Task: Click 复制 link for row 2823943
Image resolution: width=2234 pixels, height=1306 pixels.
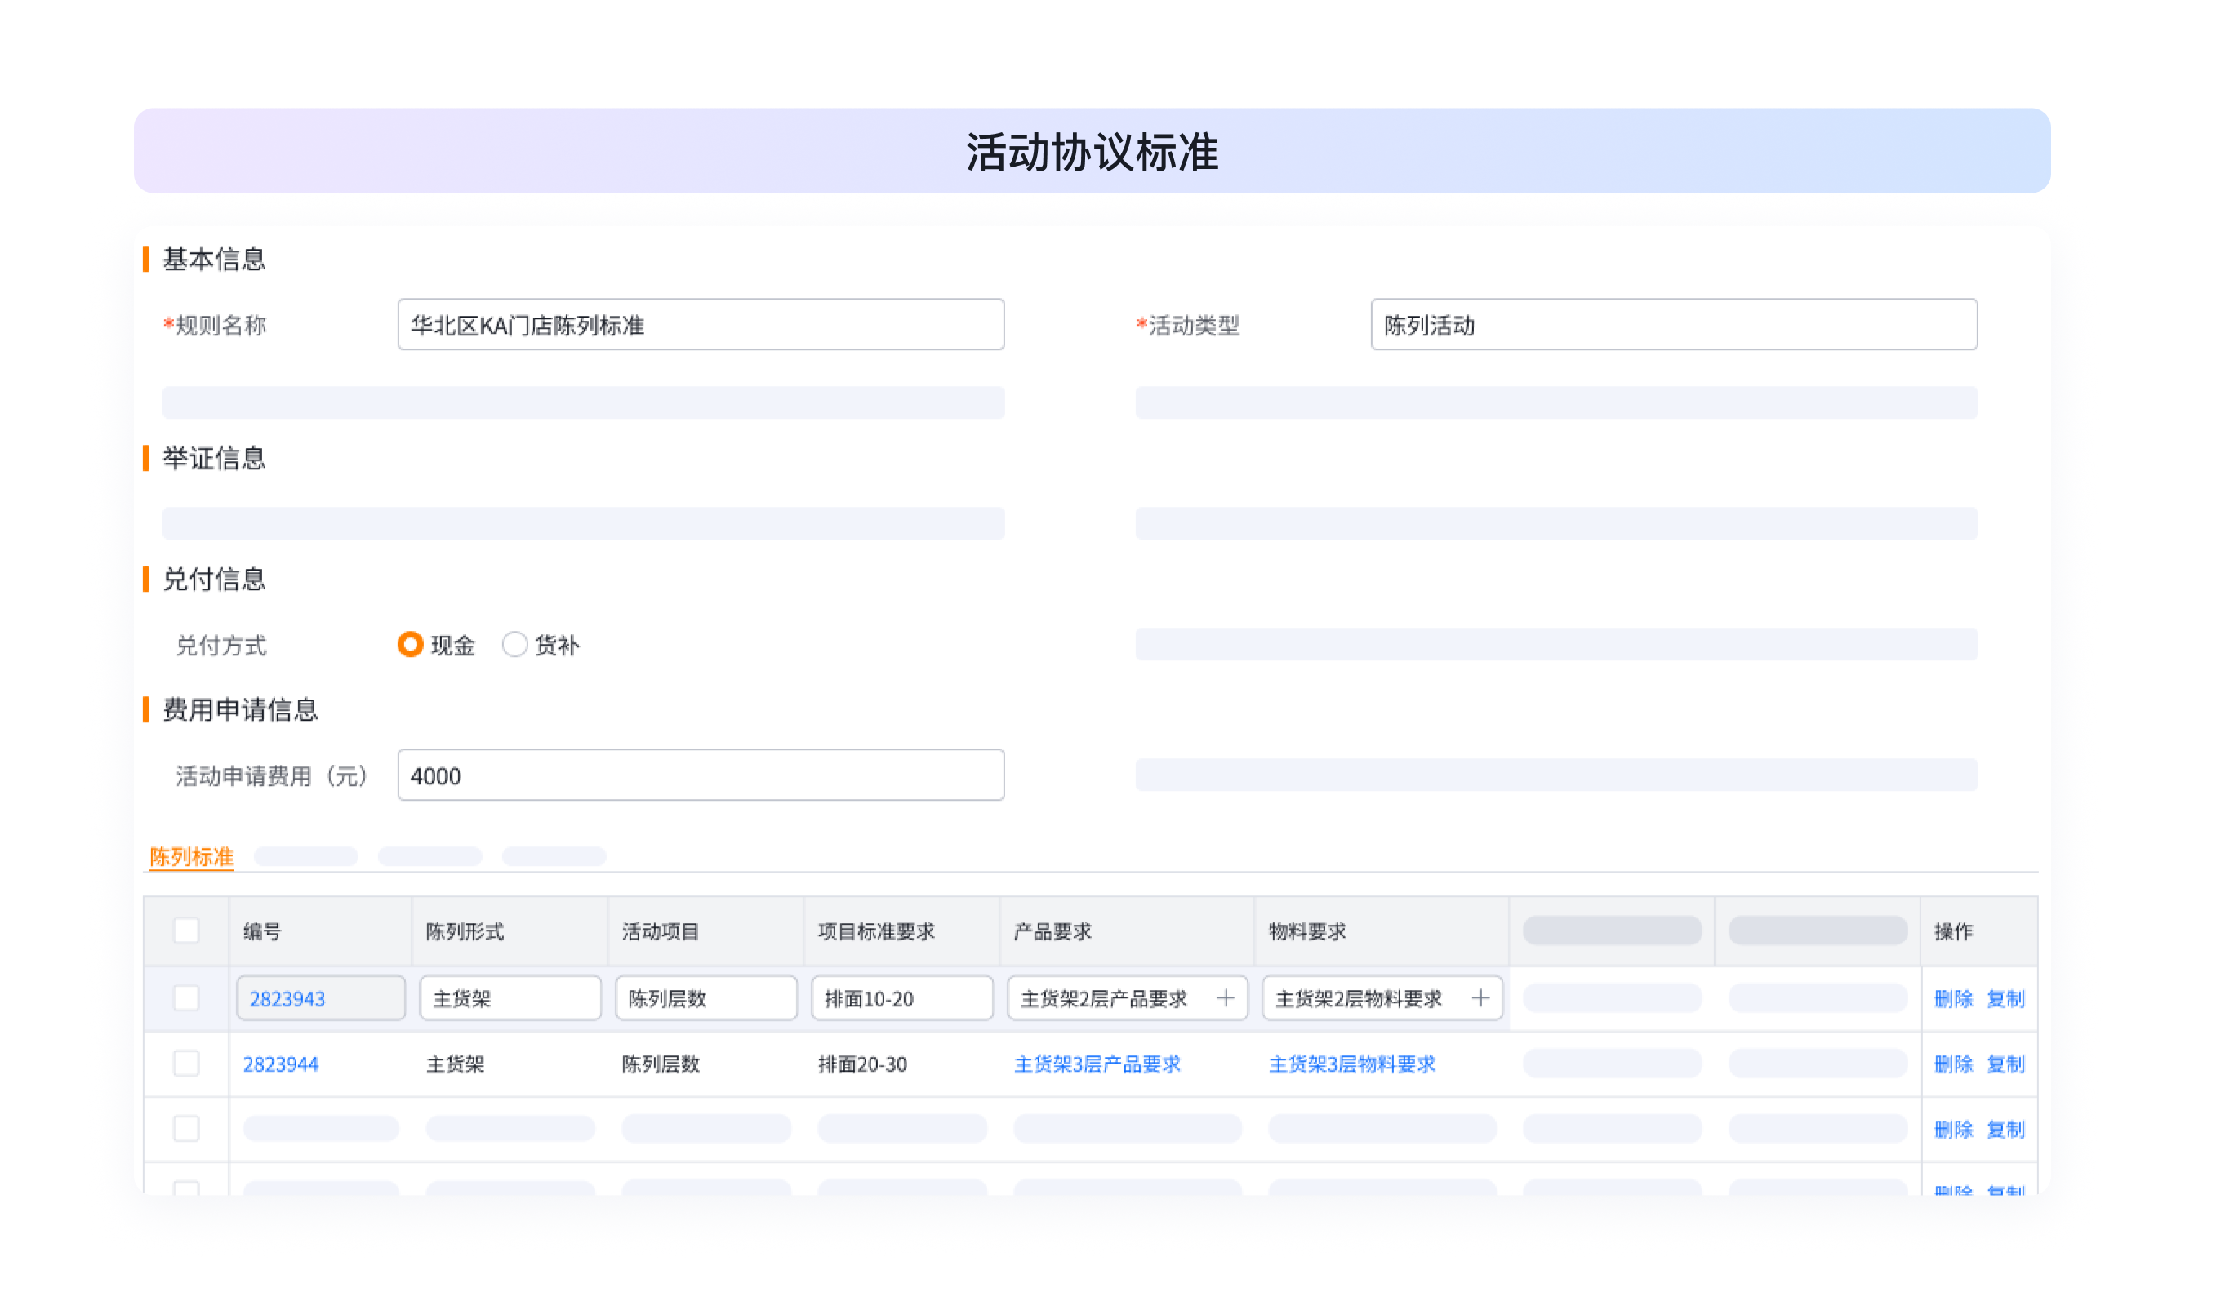Action: [2005, 998]
